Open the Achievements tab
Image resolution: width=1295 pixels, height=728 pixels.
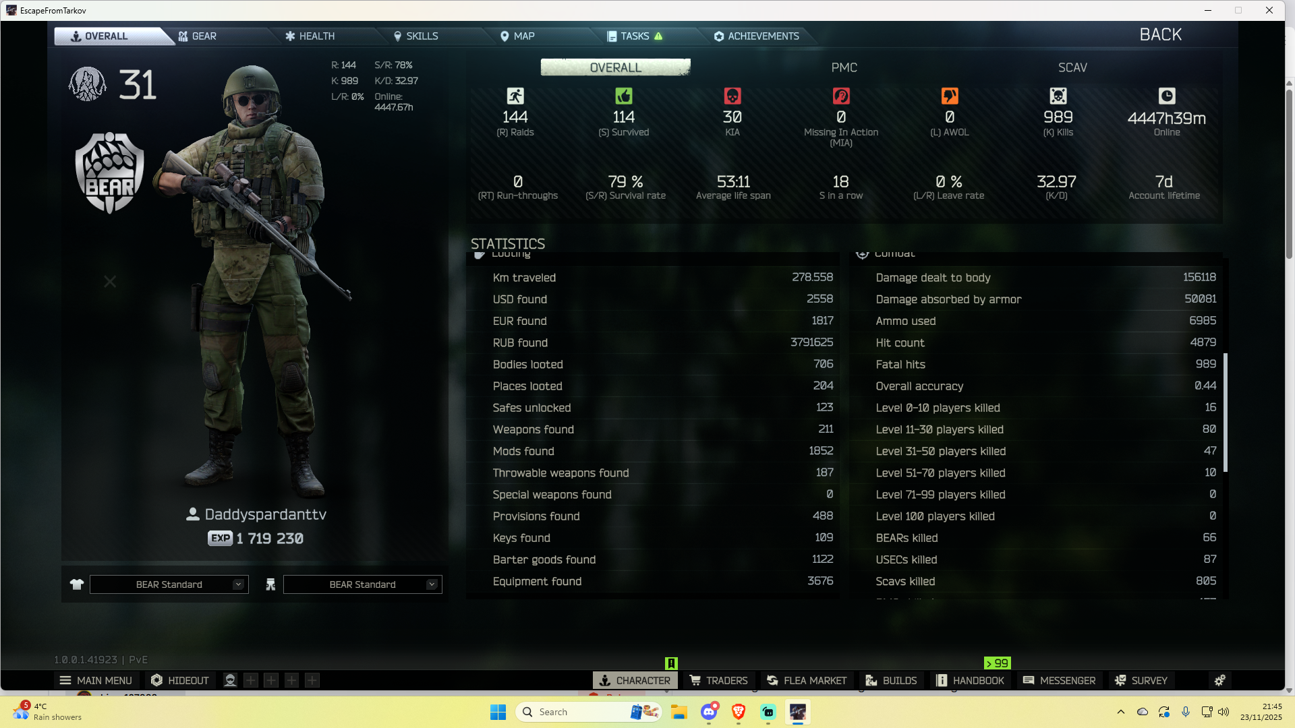(757, 36)
